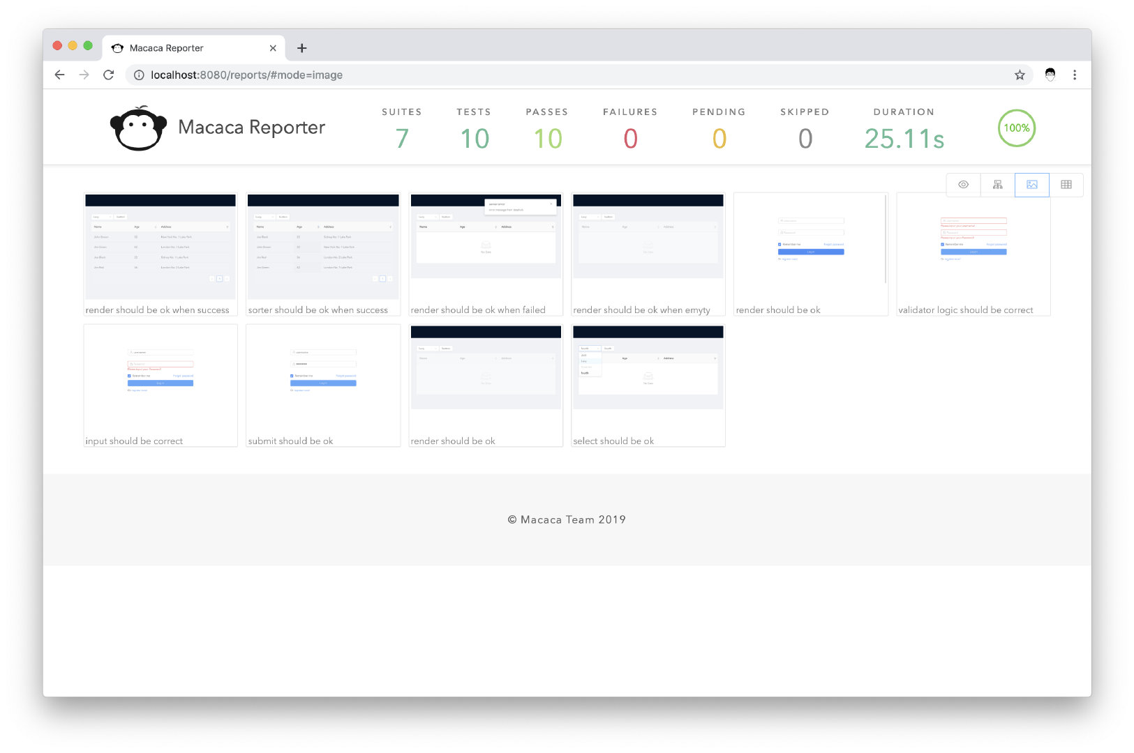Image resolution: width=1134 pixels, height=753 pixels.
Task: Close the Macaca Reporter tab
Action: click(273, 48)
